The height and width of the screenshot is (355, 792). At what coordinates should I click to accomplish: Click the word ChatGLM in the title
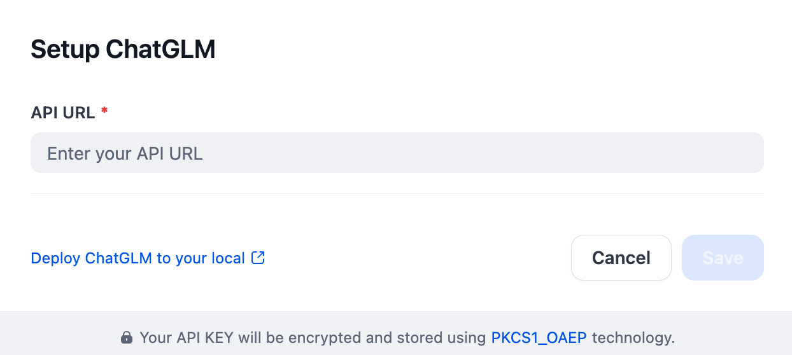[x=160, y=49]
